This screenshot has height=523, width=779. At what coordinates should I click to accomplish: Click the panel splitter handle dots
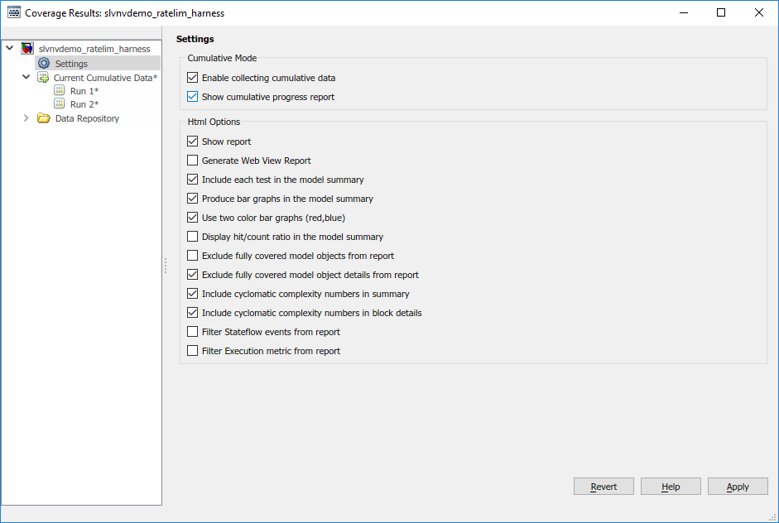(x=166, y=266)
